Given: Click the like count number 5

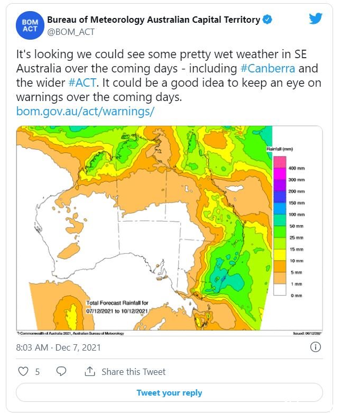Looking at the screenshot, I should coord(38,372).
